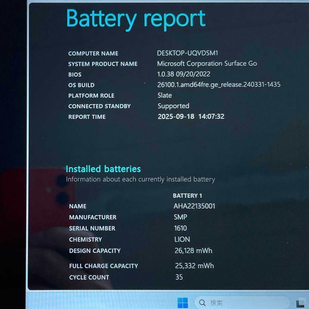Image resolution: width=309 pixels, height=309 pixels.
Task: Click the 'DESIGN CAPACITY' label
Action: click(95, 251)
